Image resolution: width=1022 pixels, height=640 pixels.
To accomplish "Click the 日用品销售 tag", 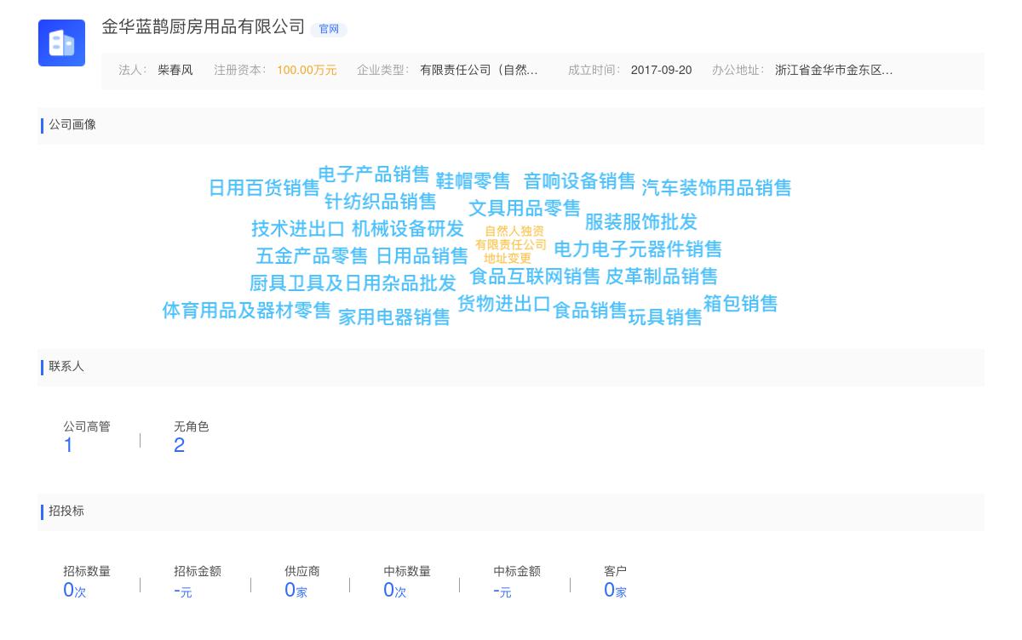I will coord(422,256).
